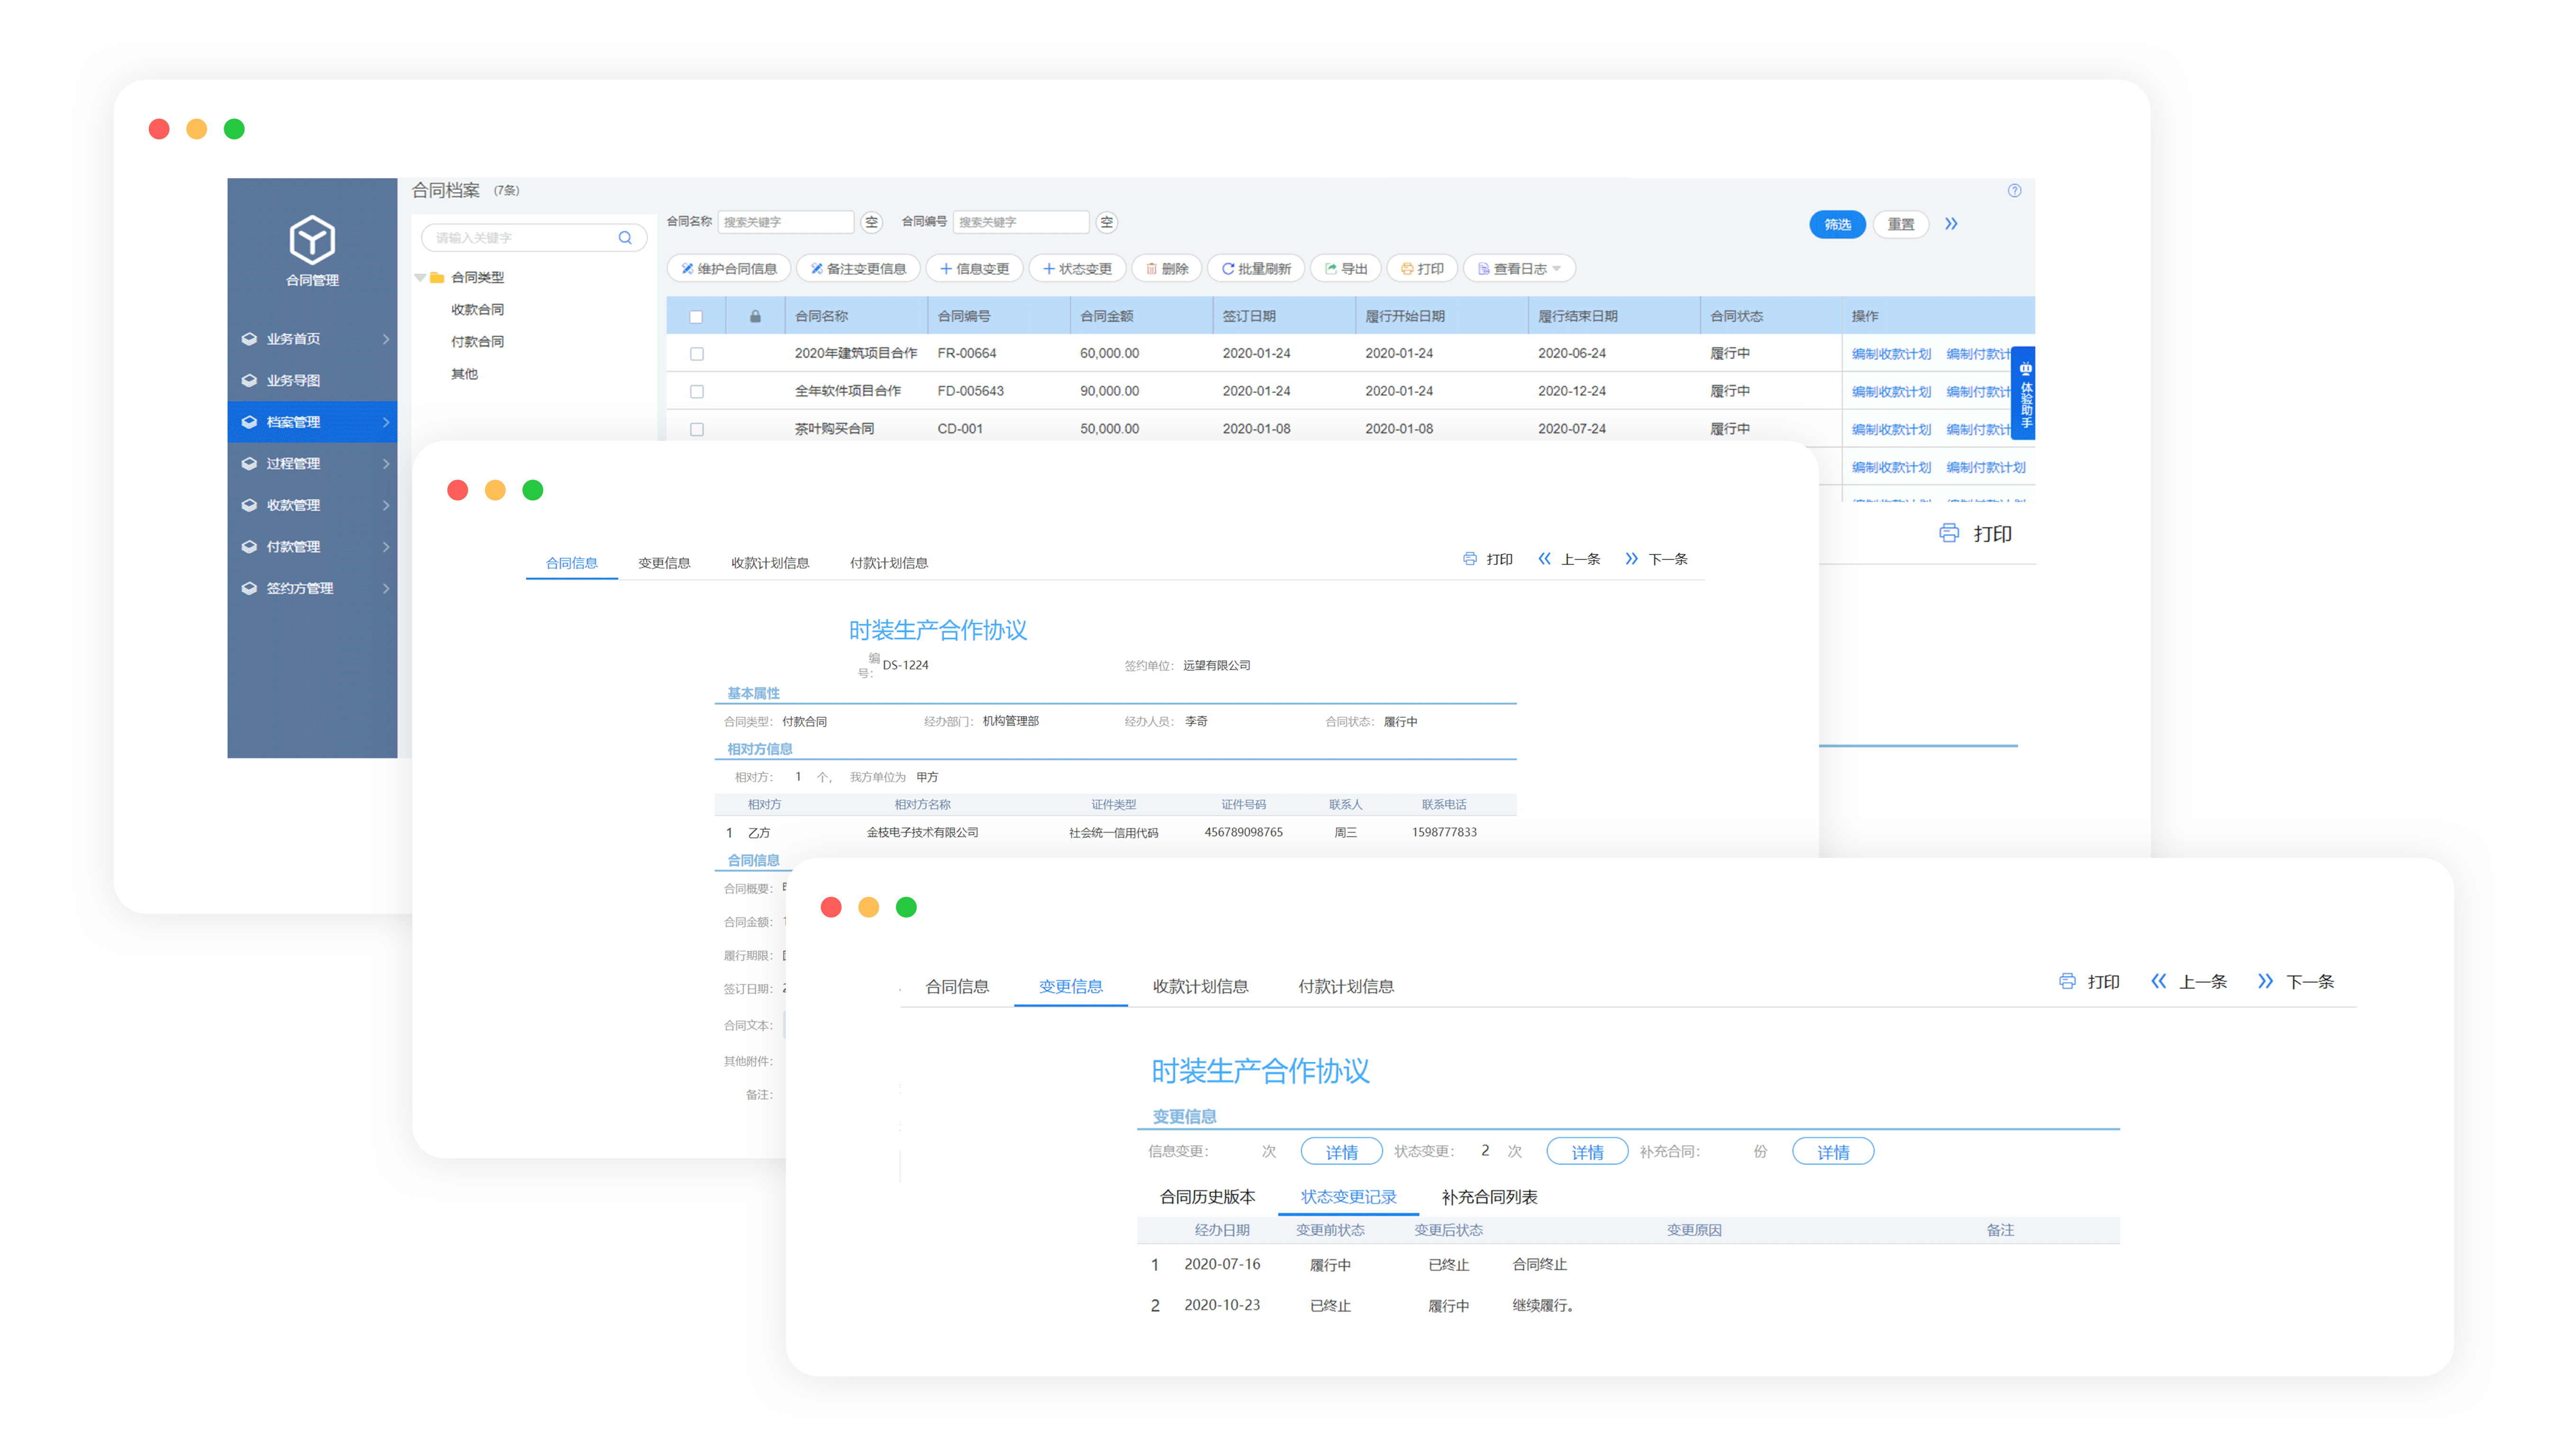Screen dimensions: 2568x1456
Task: Switch to 补充合同列表 sub-tab
Action: coord(1489,1197)
